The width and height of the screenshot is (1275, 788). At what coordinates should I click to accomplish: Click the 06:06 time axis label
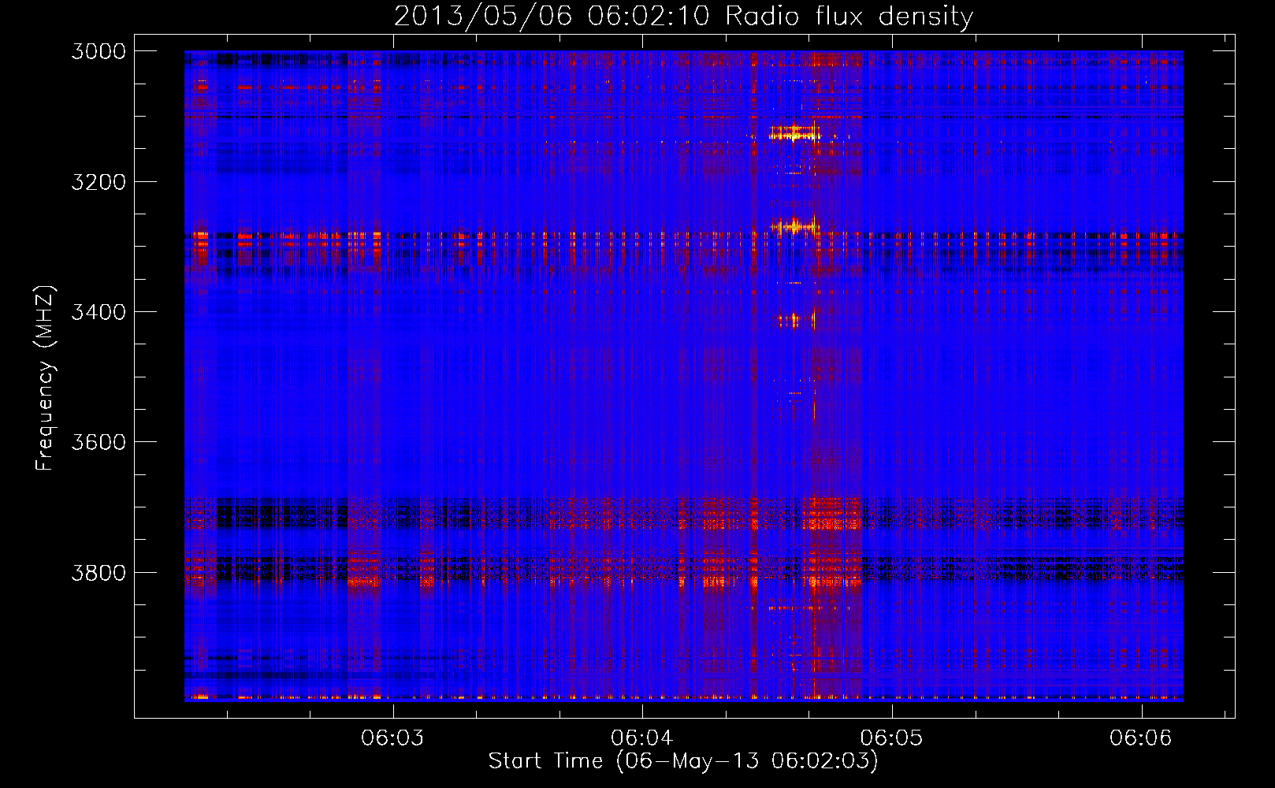1140,738
